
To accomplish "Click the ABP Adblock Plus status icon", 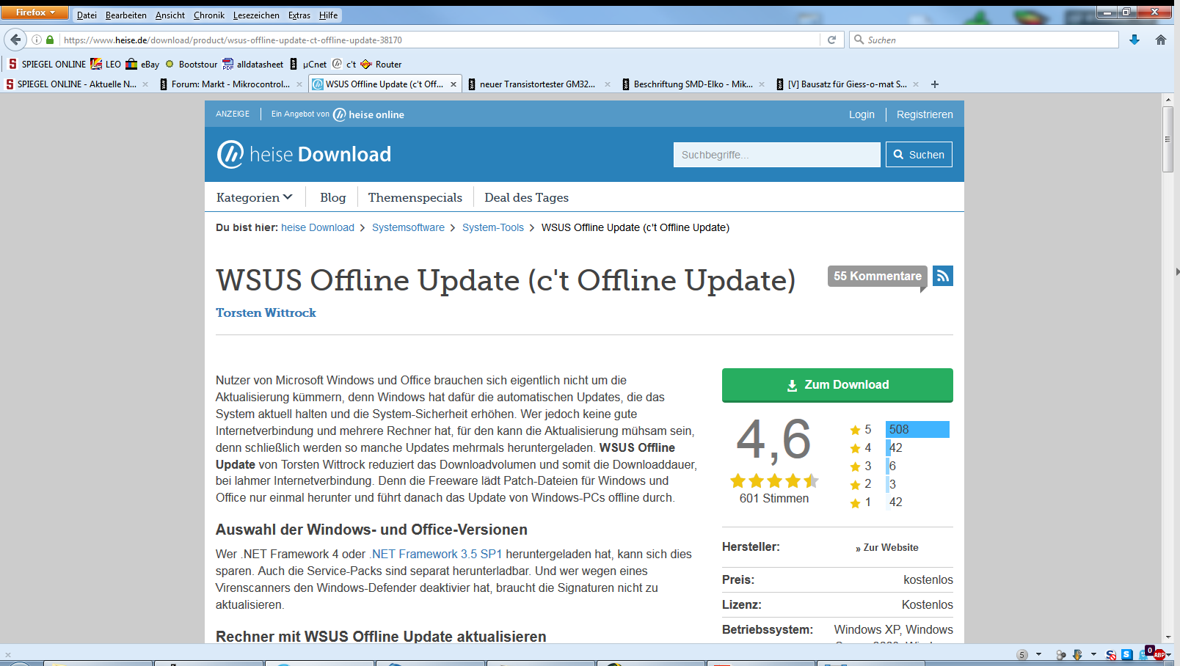I will point(1159,654).
